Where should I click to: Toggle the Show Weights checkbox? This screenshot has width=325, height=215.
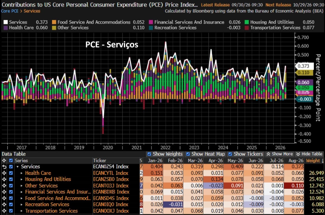(x=149, y=154)
